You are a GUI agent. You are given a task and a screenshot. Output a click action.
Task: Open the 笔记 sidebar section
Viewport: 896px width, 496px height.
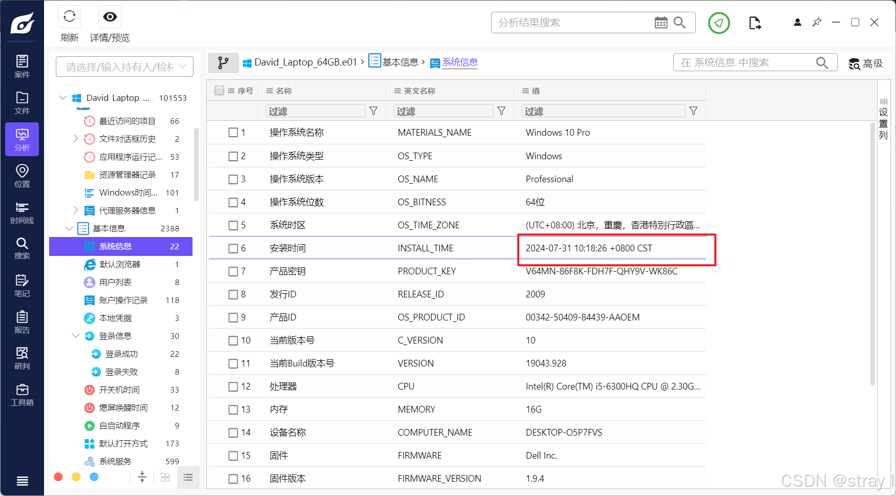tap(22, 286)
